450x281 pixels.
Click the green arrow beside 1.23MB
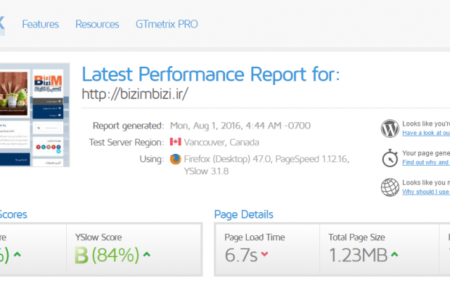[394, 254]
